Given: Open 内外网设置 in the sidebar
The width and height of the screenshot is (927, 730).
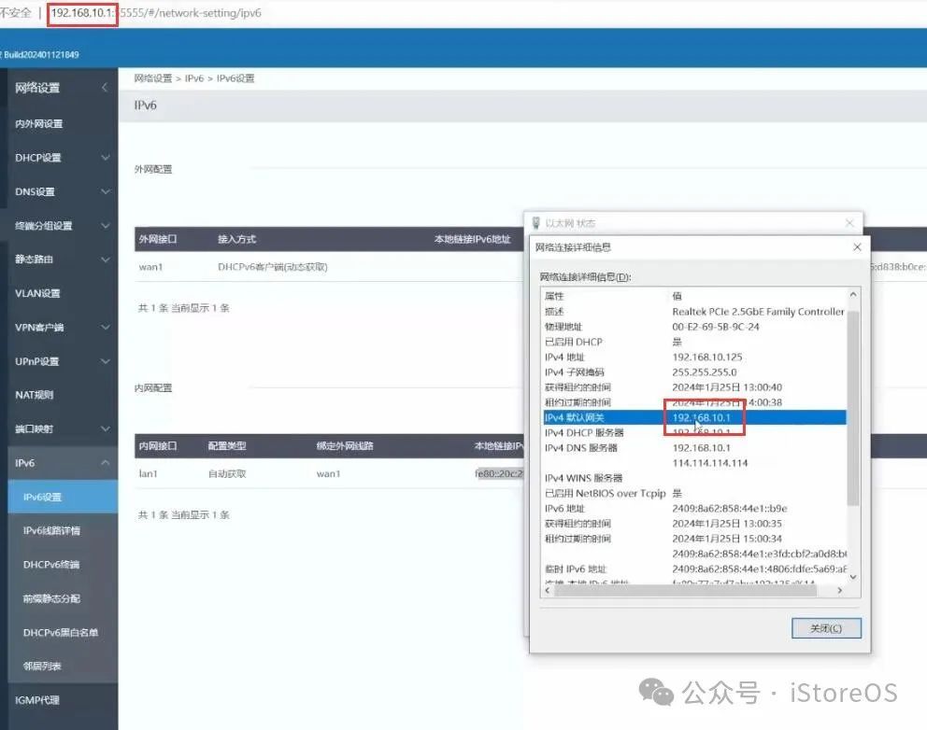Looking at the screenshot, I should click(39, 123).
